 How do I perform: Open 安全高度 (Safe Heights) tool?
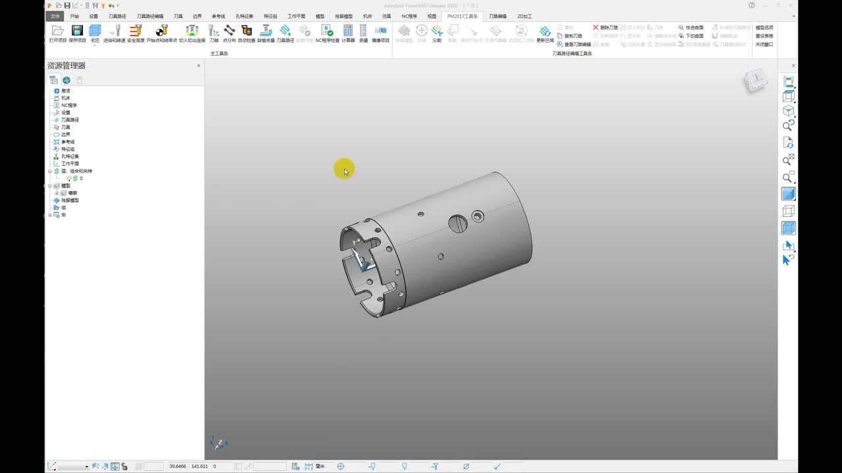(x=136, y=34)
